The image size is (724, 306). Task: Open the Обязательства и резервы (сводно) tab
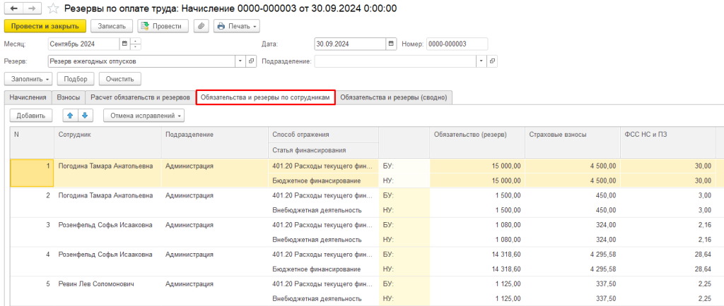394,97
